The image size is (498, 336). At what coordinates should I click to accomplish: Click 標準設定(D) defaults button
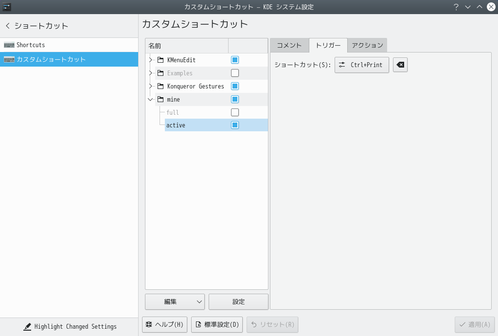[x=217, y=324]
